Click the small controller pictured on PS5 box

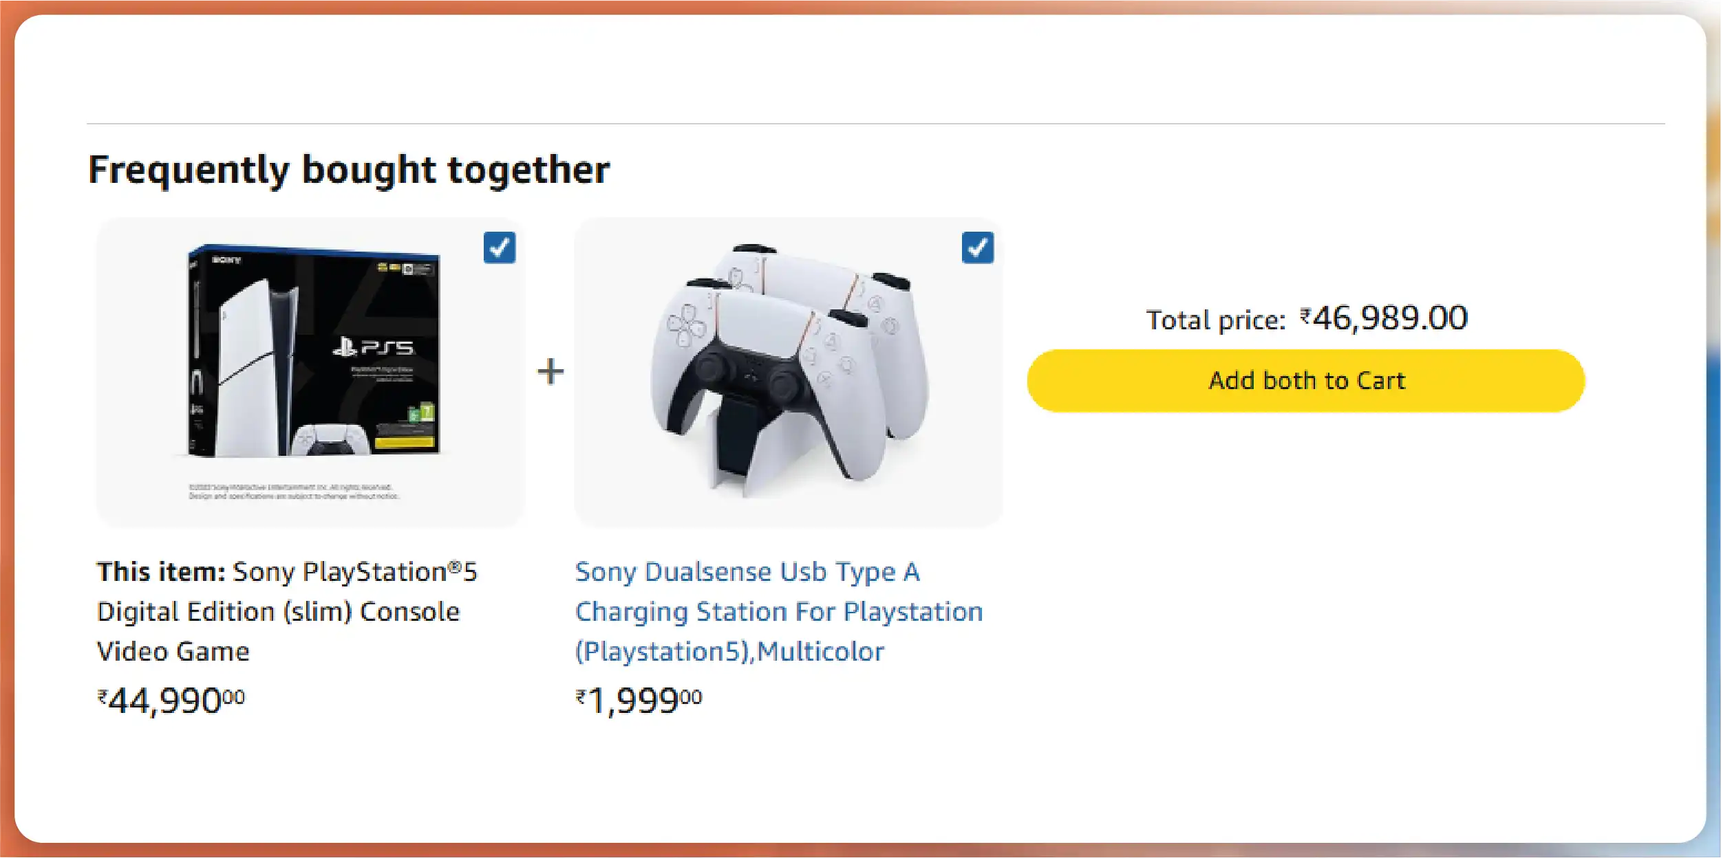[x=331, y=441]
